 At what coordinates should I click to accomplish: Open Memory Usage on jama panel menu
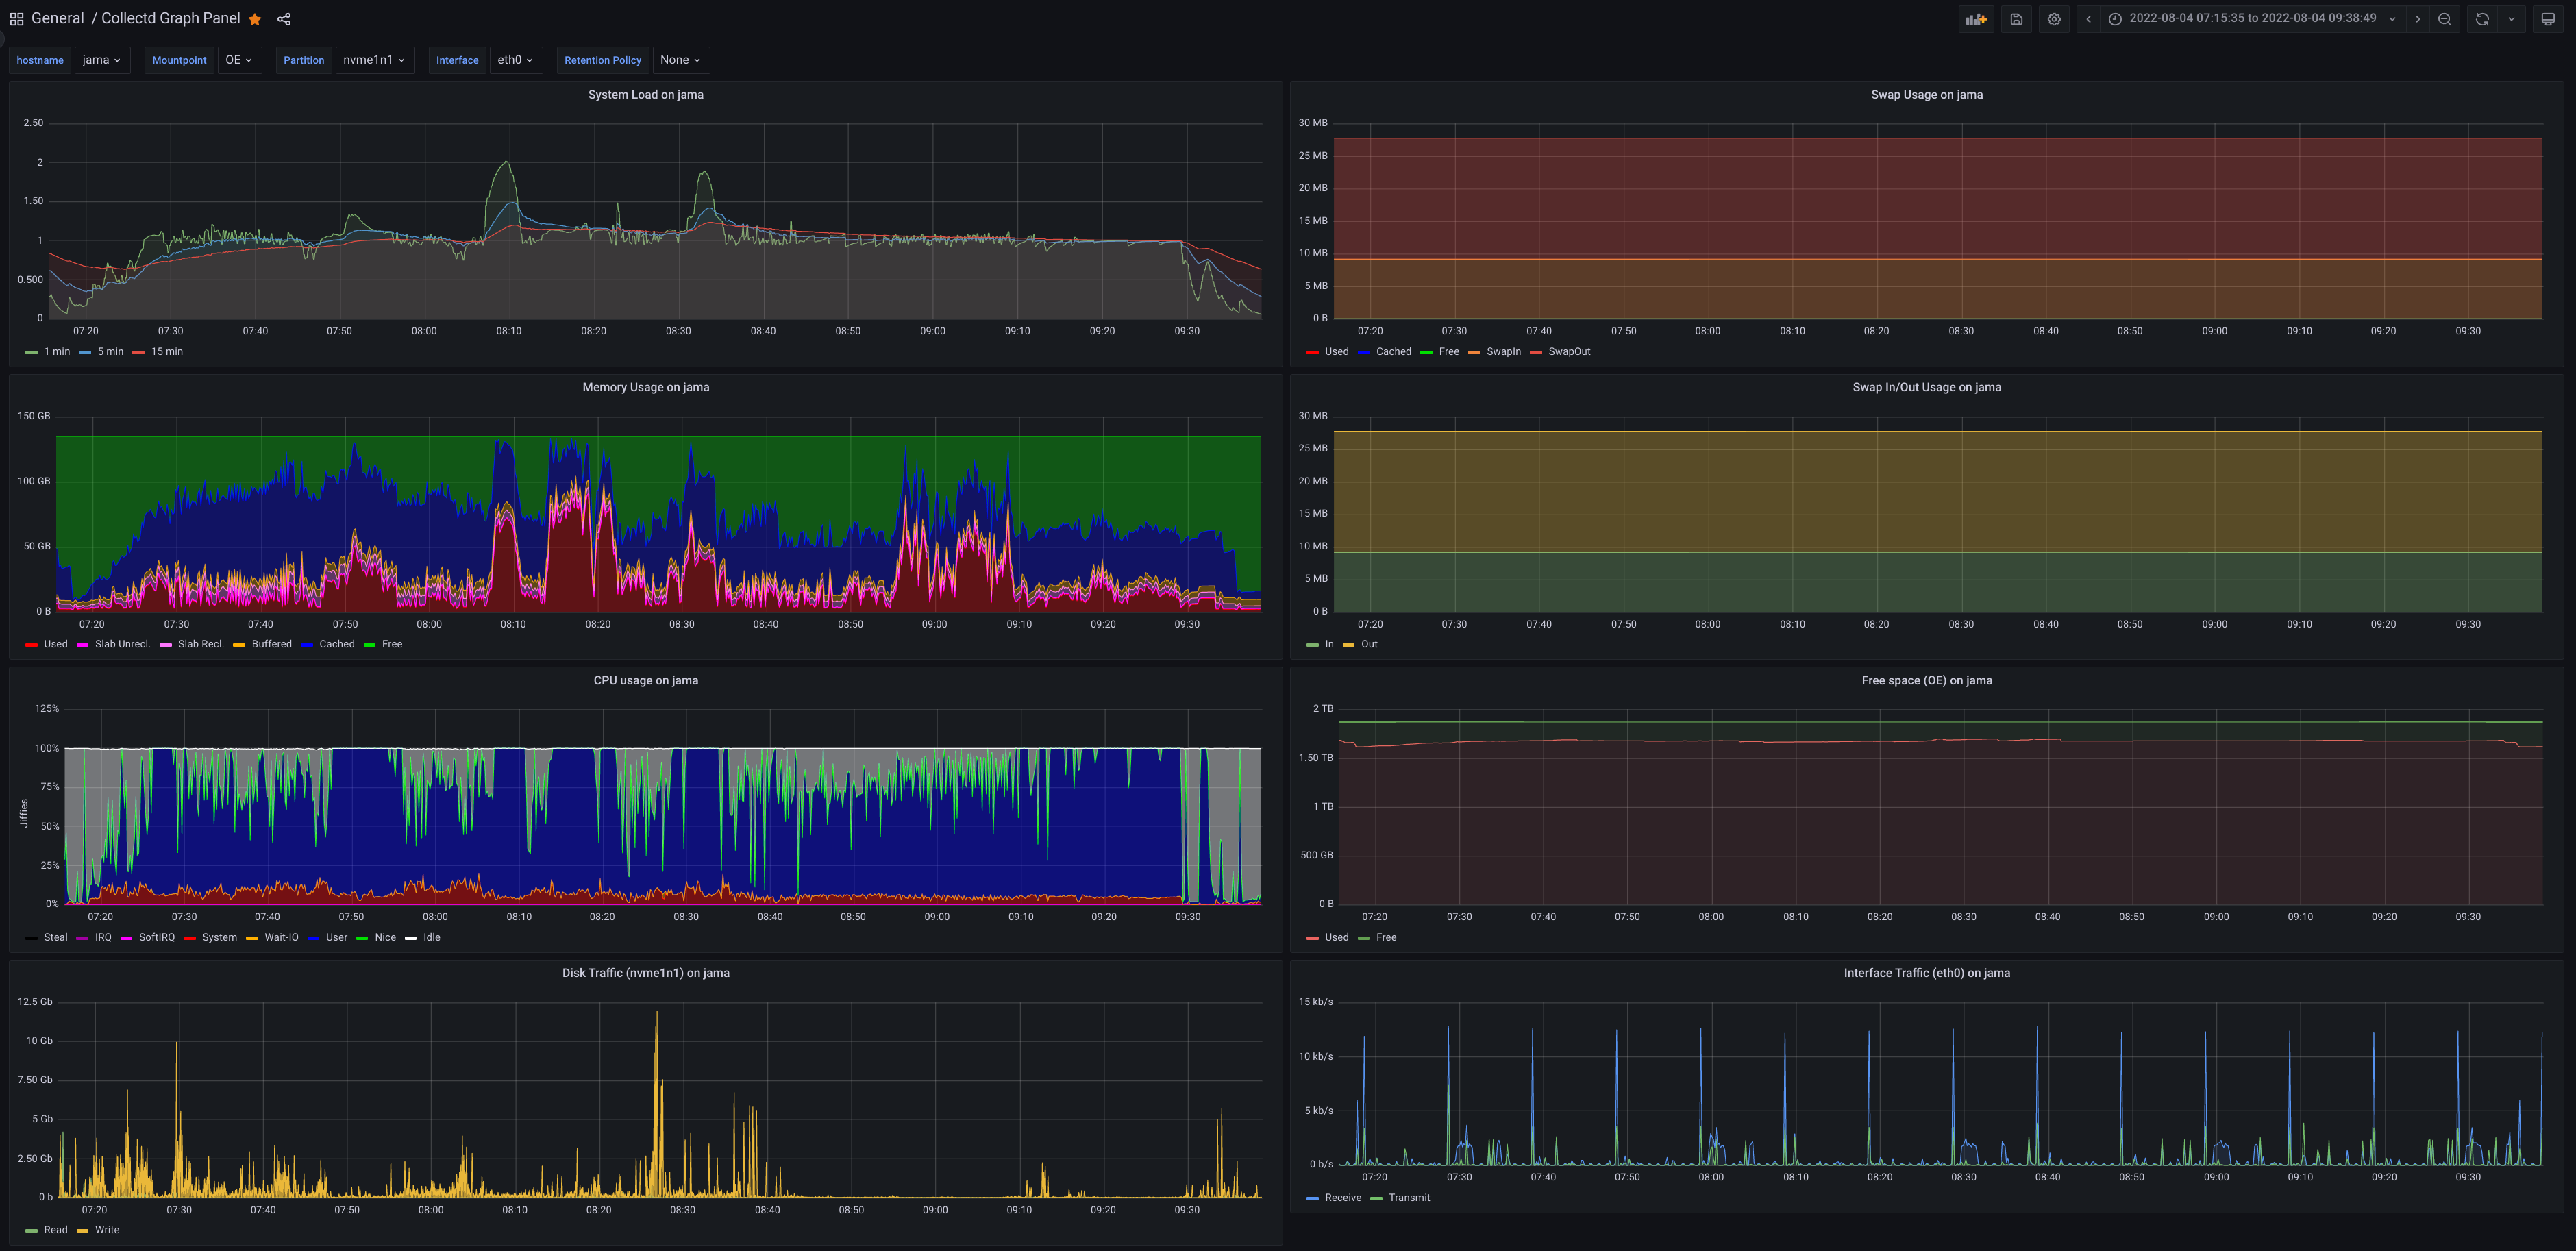(x=645, y=388)
